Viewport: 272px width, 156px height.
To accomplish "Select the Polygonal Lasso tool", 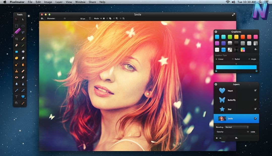I will tap(23, 32).
